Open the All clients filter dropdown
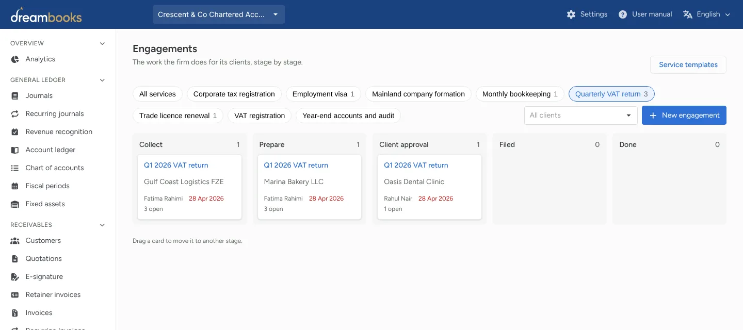The width and height of the screenshot is (743, 330). [581, 115]
